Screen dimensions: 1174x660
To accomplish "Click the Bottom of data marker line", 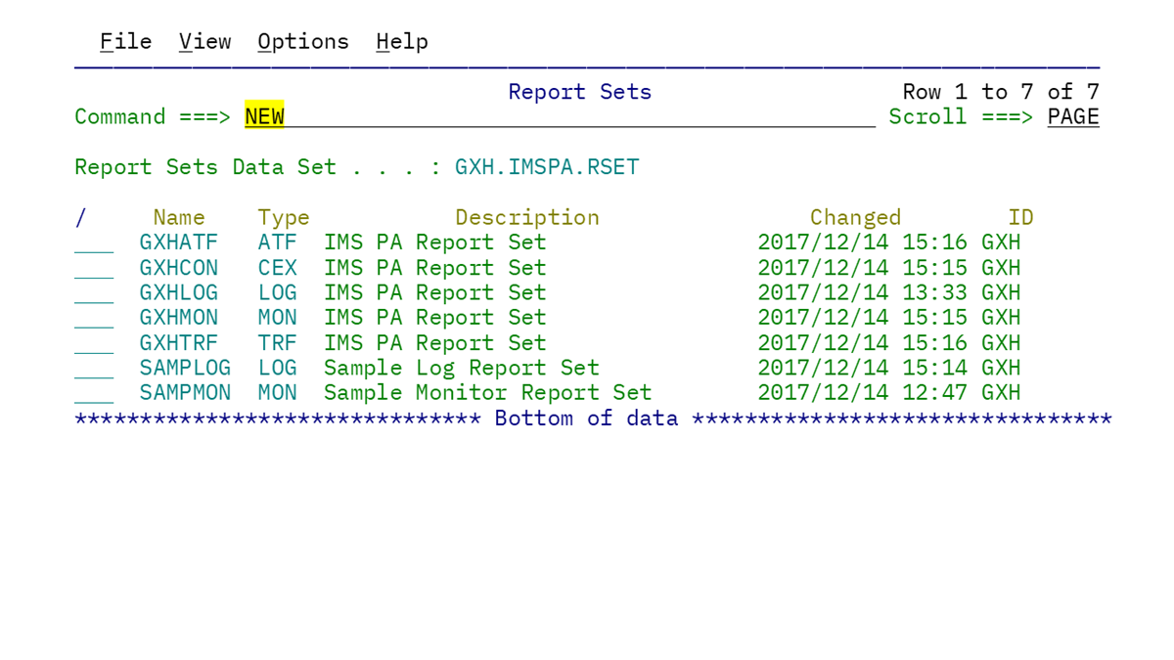I will coord(593,418).
